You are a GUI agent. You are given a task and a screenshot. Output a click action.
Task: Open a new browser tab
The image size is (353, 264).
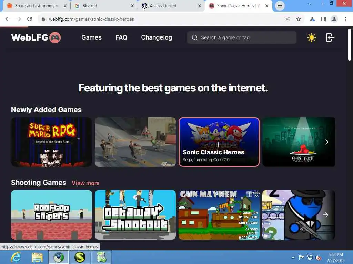[280, 6]
